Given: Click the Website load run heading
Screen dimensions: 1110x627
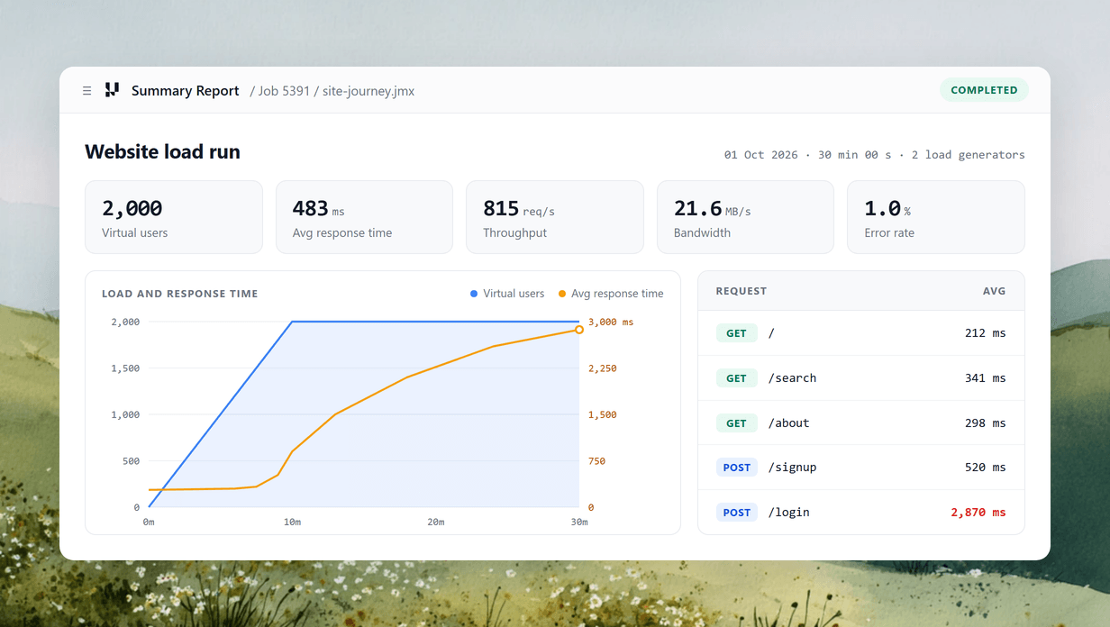Looking at the screenshot, I should 163,152.
